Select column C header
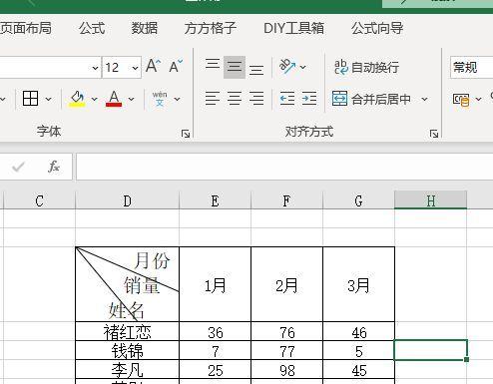Screen dimensions: 493x384 click(x=40, y=200)
